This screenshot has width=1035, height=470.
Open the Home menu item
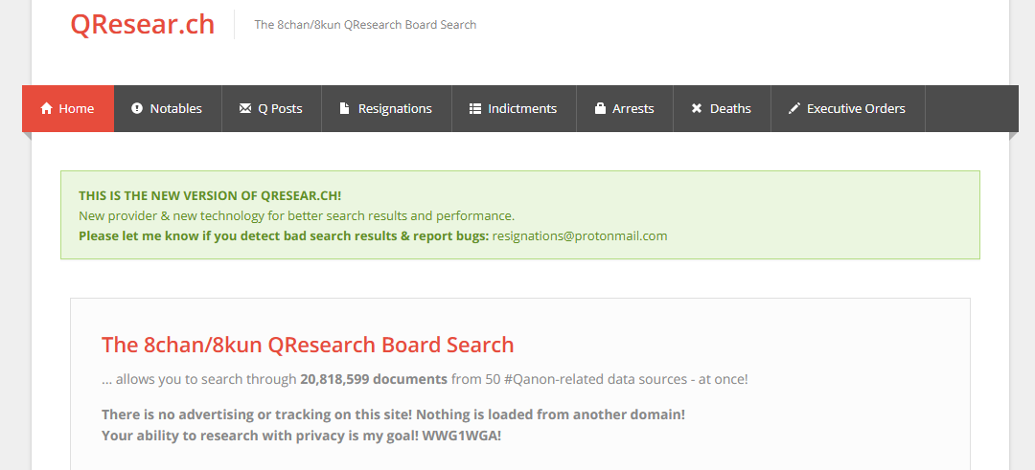tap(68, 109)
